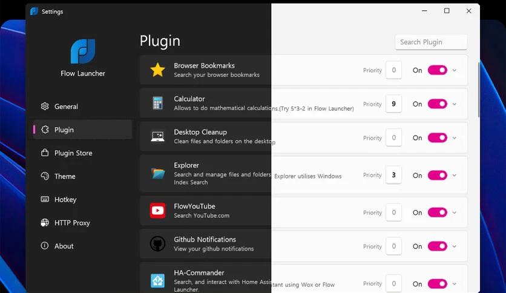Disable the Browser Bookmarks plugin toggle

click(x=437, y=70)
